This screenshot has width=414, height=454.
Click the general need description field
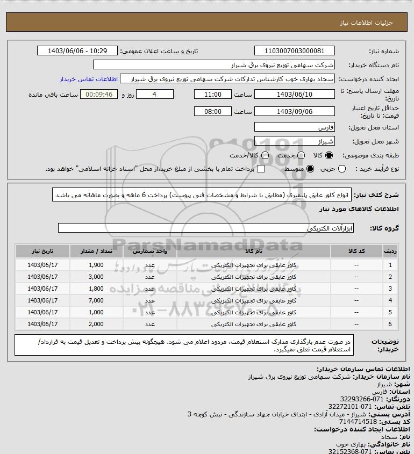202,194
